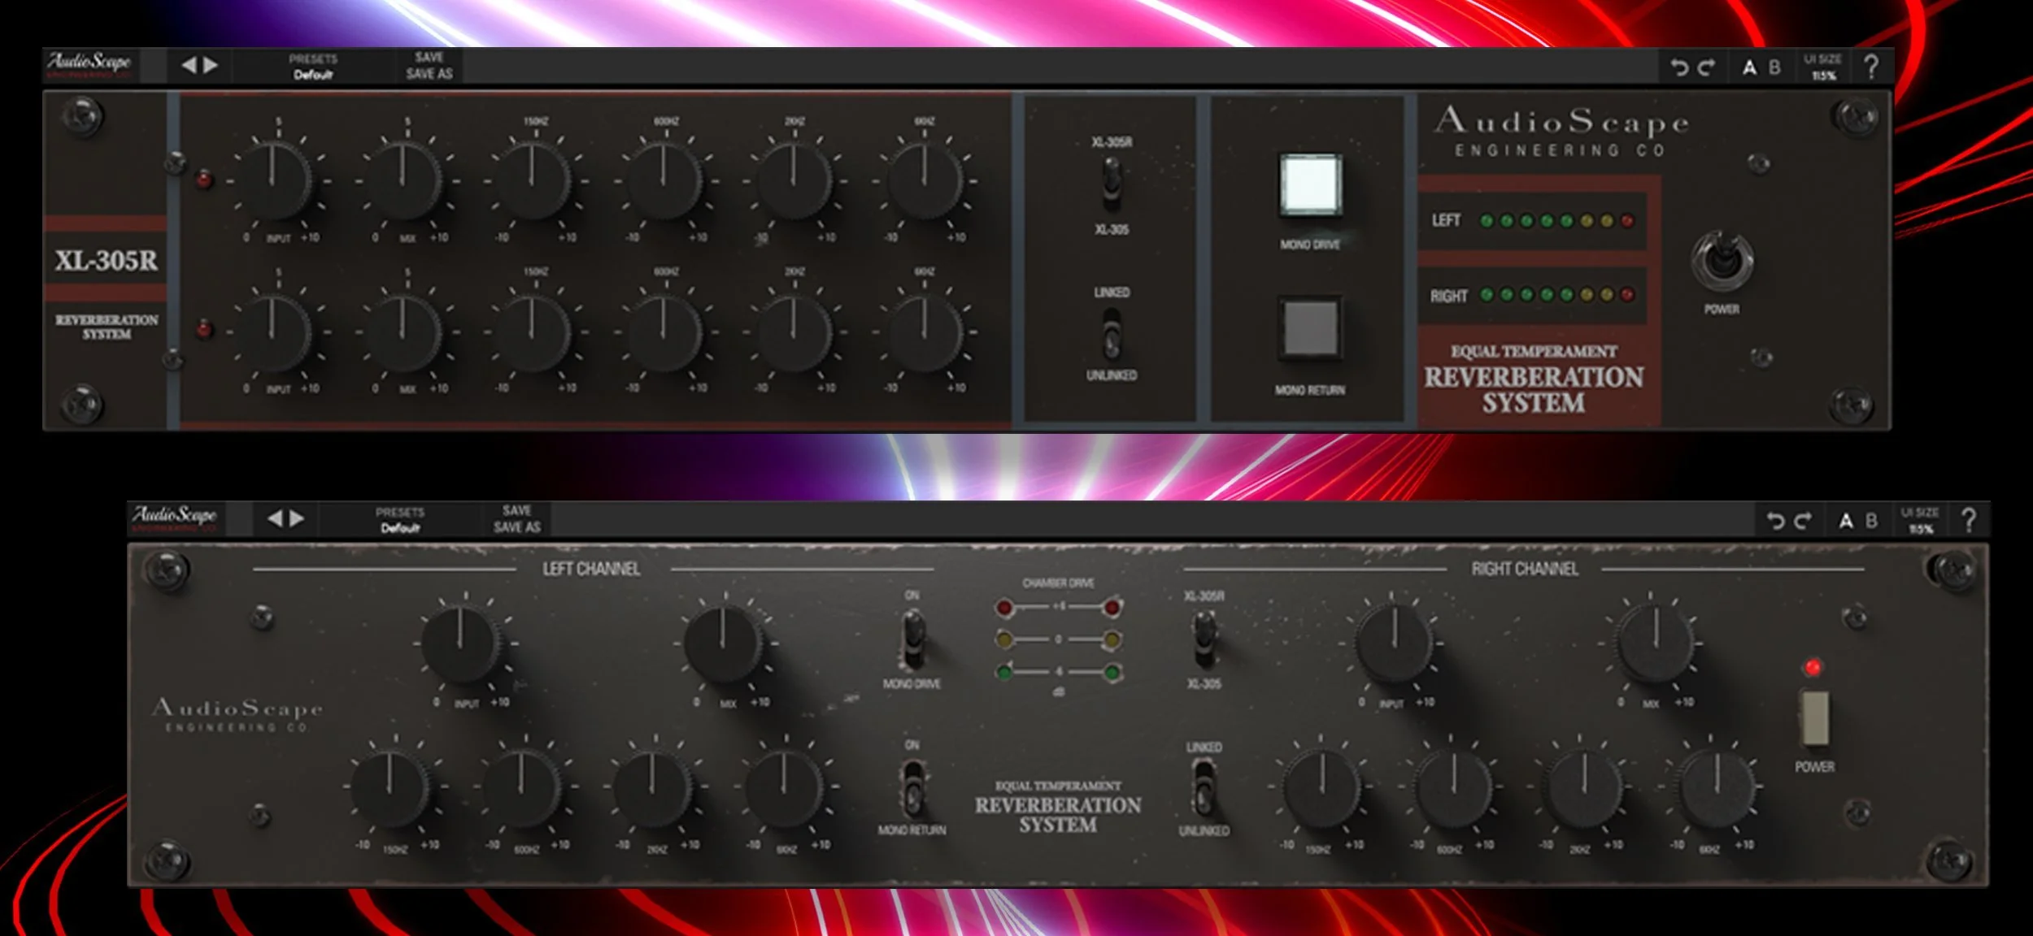This screenshot has width=2033, height=936.
Task: Click LEFT CHANNEL INPUT knob in lower plugin
Action: coord(461,644)
